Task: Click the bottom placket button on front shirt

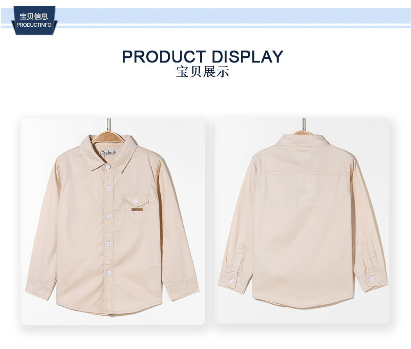Action: click(109, 273)
